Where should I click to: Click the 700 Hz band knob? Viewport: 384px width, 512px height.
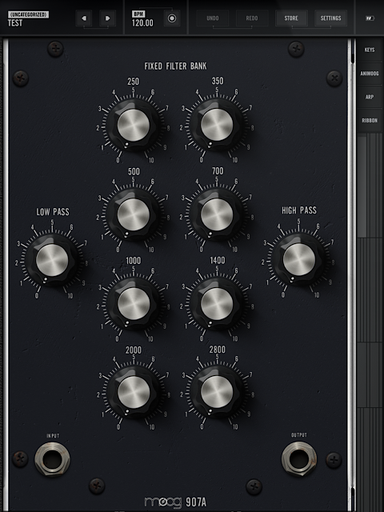217,214
